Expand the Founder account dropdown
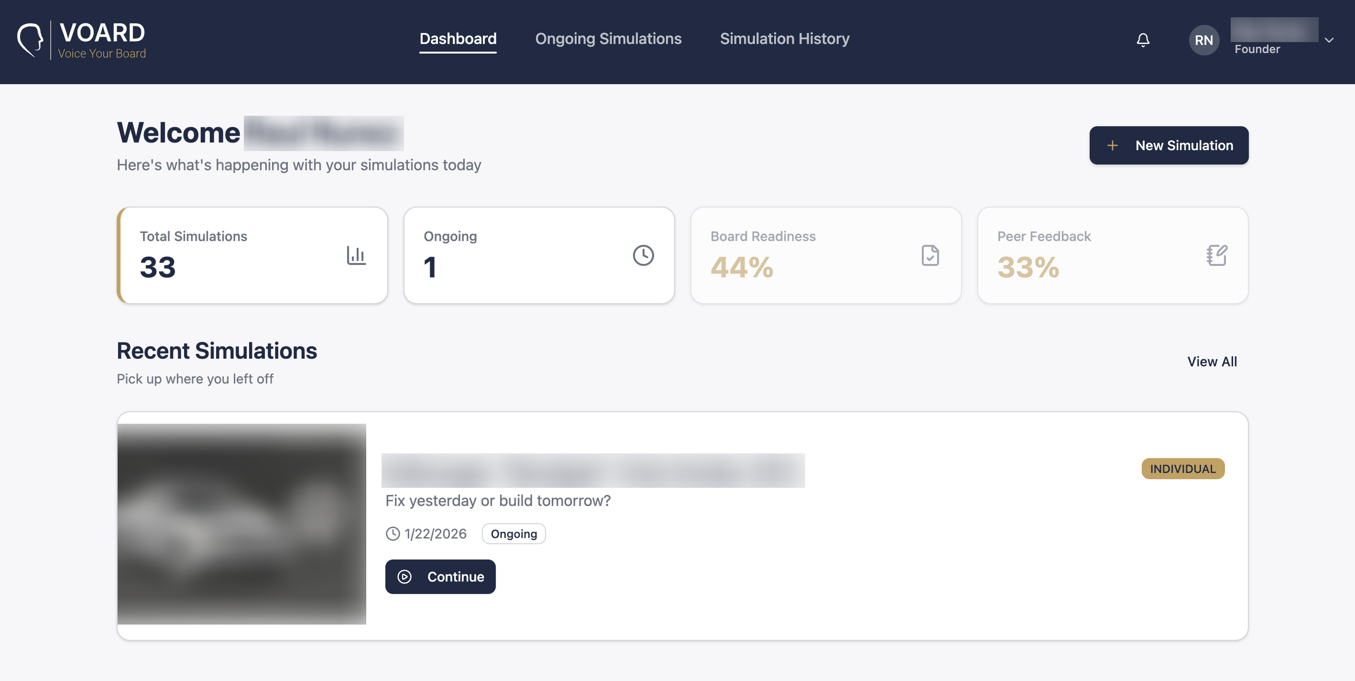 pyautogui.click(x=1330, y=40)
